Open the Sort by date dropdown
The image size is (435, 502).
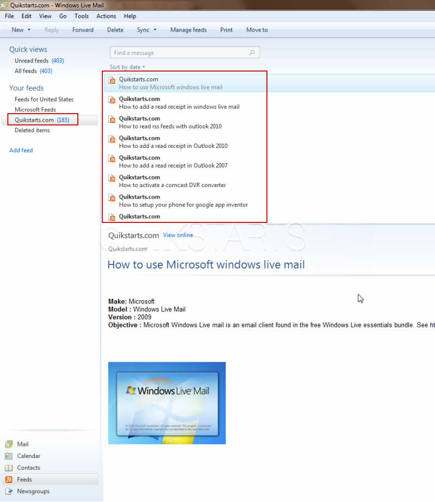[x=127, y=67]
